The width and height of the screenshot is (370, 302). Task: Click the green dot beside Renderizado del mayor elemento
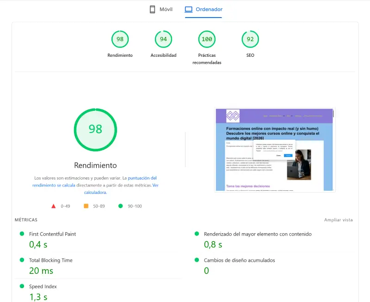(197, 234)
